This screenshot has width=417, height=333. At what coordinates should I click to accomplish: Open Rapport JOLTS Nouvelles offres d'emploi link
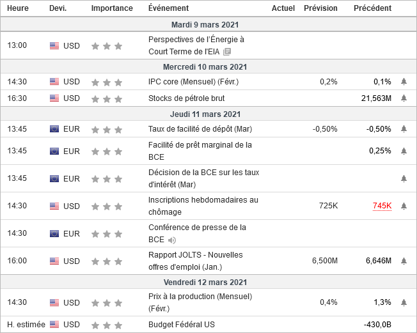(195, 261)
